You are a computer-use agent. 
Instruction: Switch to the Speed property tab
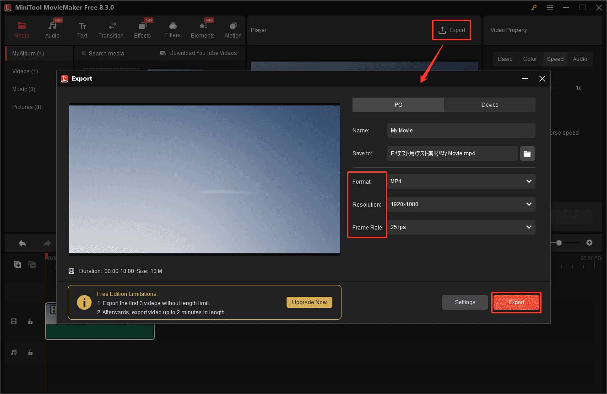[x=555, y=59]
